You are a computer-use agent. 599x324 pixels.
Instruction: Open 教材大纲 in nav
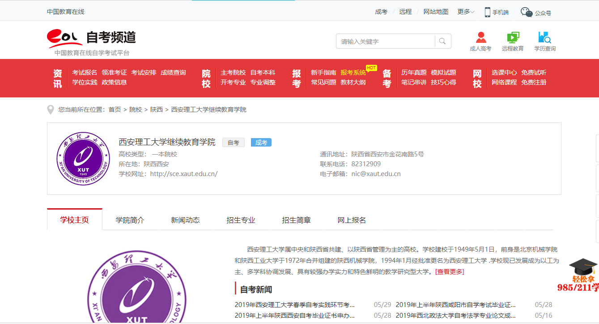353,82
